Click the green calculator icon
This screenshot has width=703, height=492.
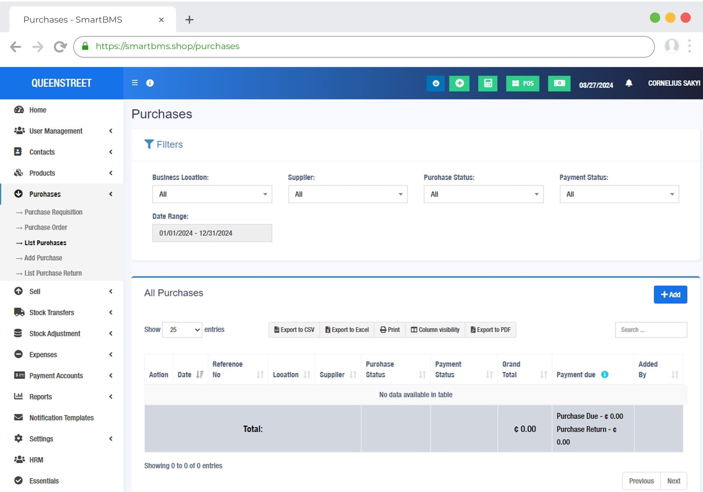click(488, 84)
